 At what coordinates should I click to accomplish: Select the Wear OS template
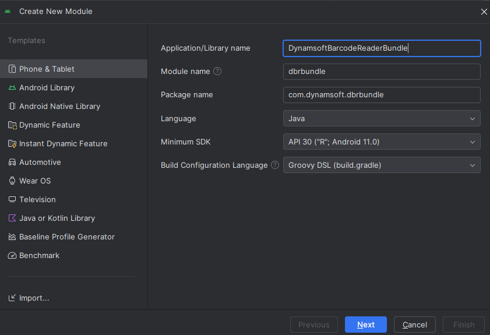point(74,181)
